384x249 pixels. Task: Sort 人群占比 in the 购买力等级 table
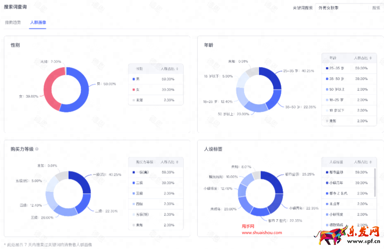point(177,162)
